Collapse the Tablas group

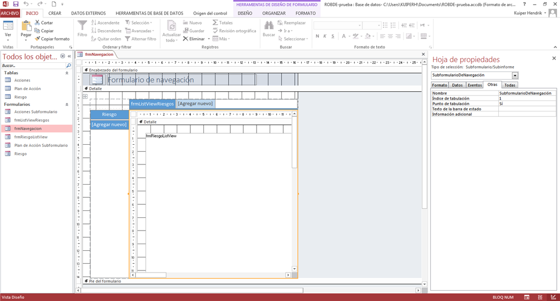click(x=67, y=73)
